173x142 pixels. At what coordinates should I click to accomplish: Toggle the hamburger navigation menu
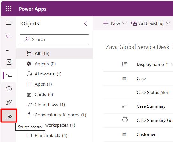click(x=9, y=23)
